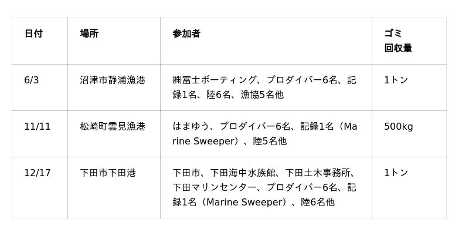This screenshot has width=469, height=236.
Task: Click the 500kg amount cell
Action: click(399, 127)
